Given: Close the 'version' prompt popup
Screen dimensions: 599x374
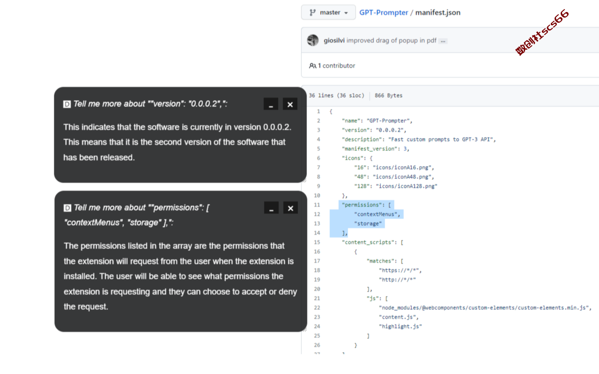Looking at the screenshot, I should tap(290, 104).
